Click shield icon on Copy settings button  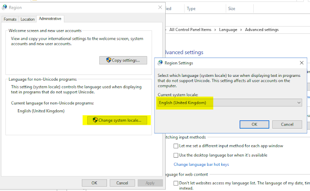(x=108, y=60)
